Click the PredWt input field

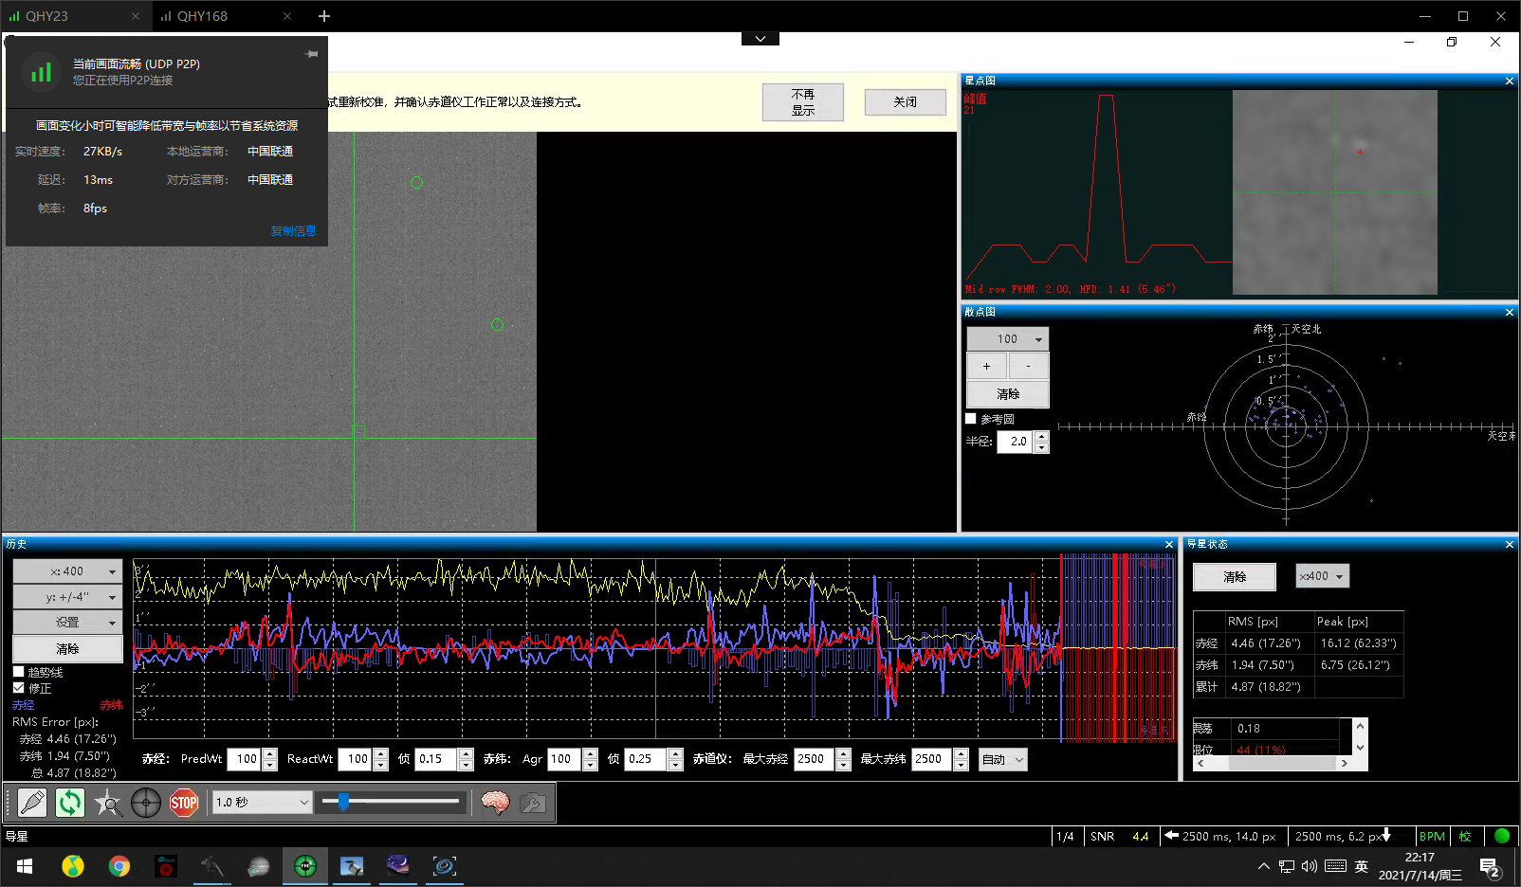click(x=245, y=759)
